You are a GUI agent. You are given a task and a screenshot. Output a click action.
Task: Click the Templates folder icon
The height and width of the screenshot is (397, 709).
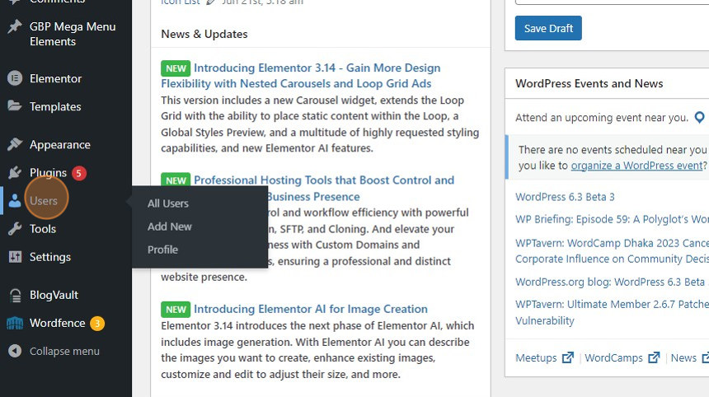[15, 106]
